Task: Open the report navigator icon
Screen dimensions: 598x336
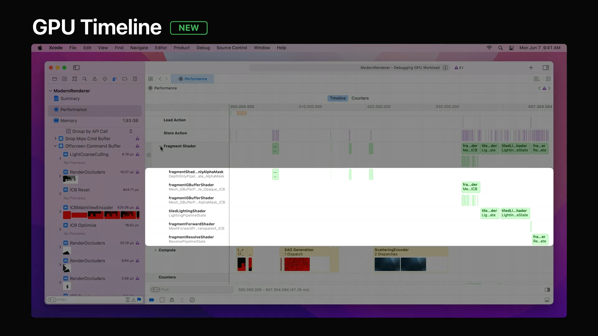Action: [135, 79]
